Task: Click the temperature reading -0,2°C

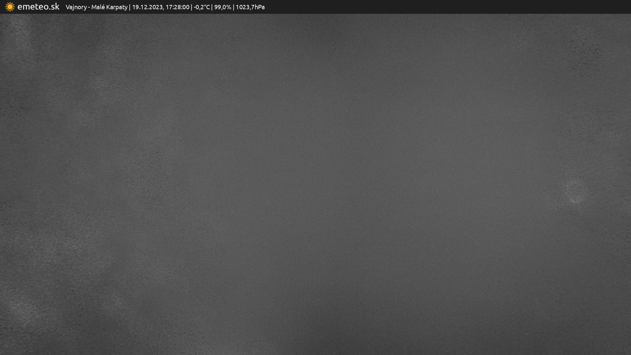Action: pos(201,7)
